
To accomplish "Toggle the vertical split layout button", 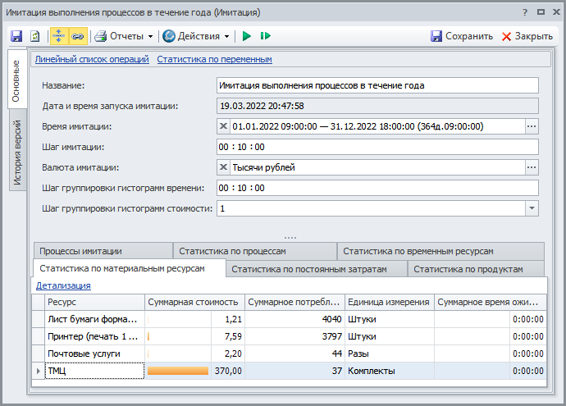I will click(x=60, y=36).
